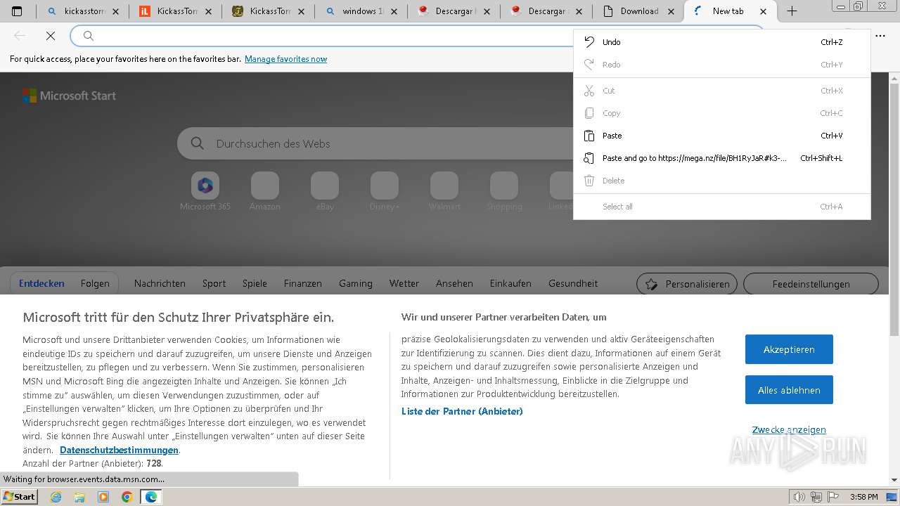Open the Nachrichten category
This screenshot has height=506, width=900.
point(160,283)
